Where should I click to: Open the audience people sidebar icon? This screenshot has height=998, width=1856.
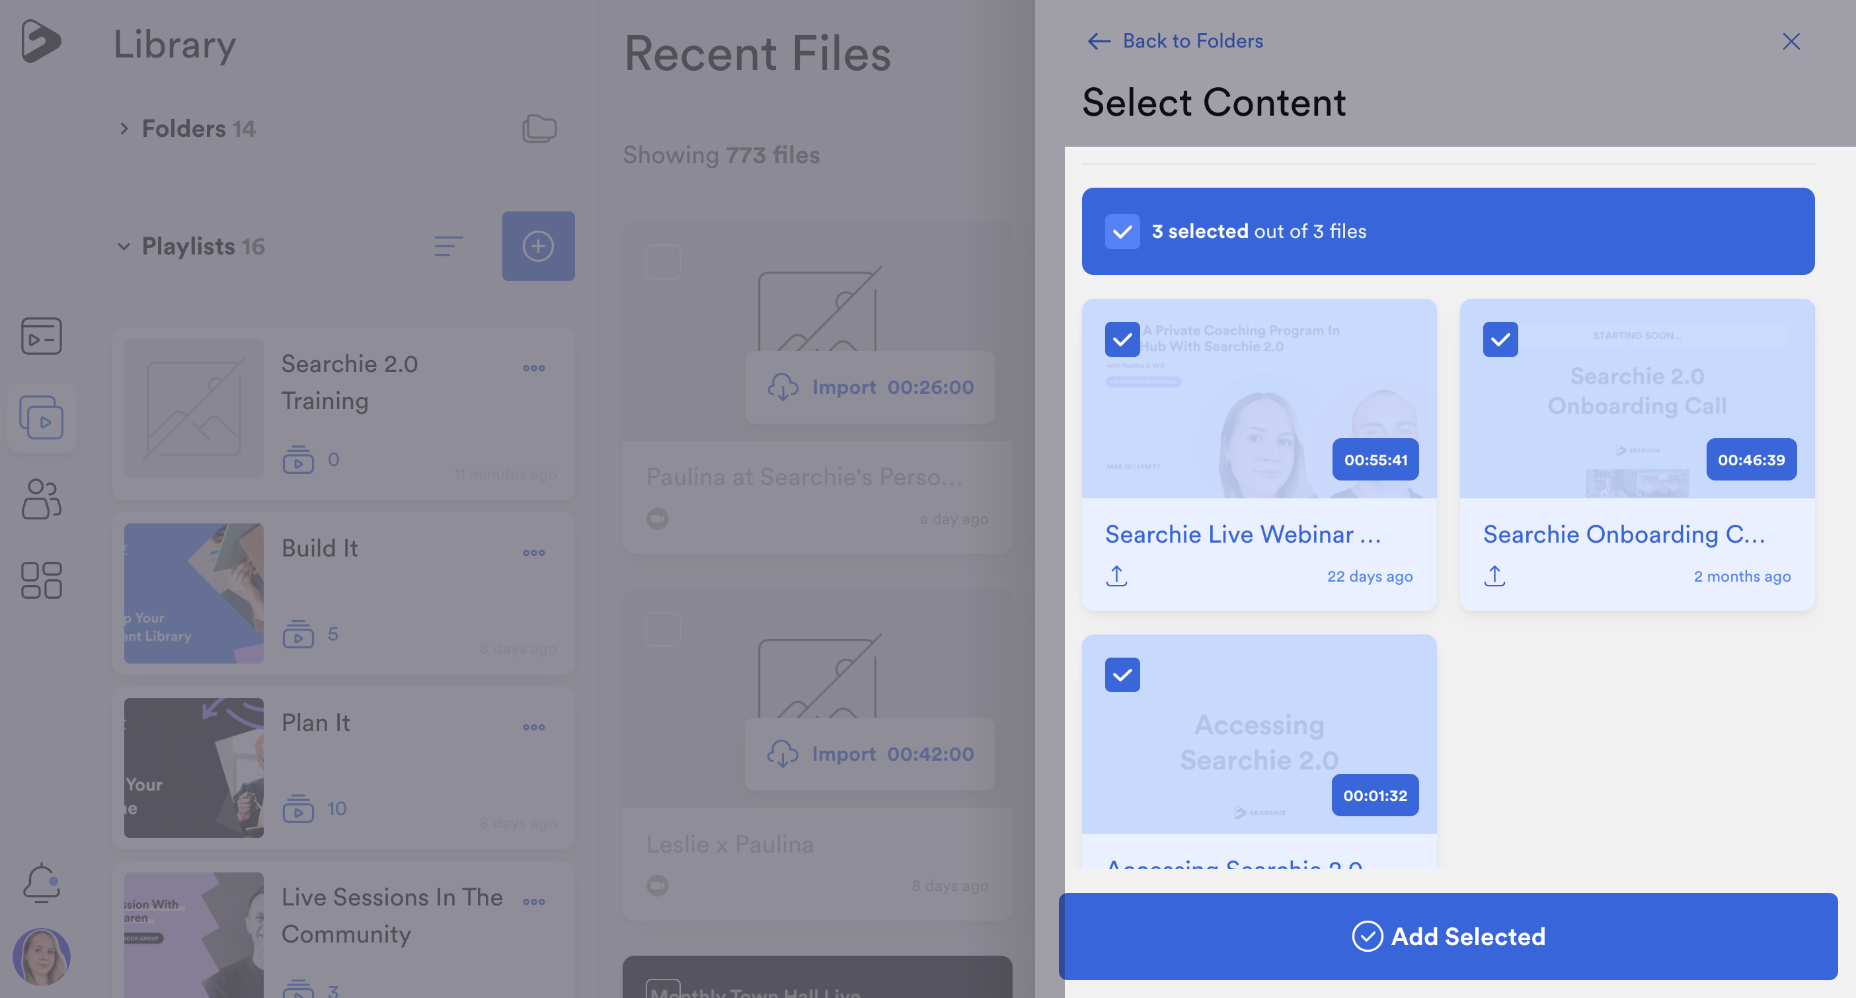[x=41, y=498]
